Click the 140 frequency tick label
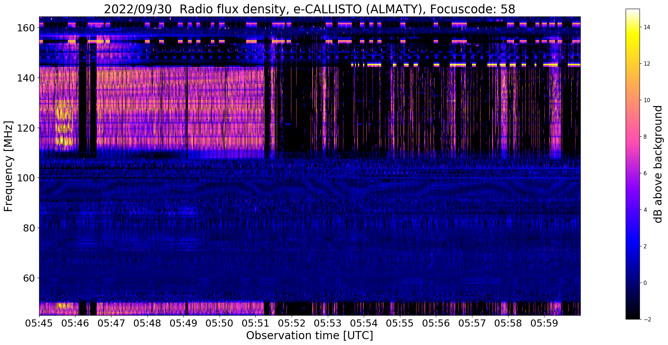Viewport: 668px width, 345px height. pyautogui.click(x=26, y=78)
